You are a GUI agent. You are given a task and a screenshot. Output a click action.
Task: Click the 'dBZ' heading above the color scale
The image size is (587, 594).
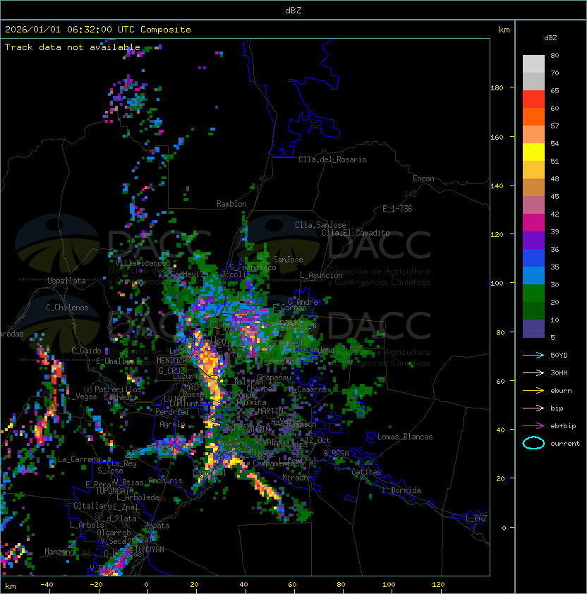550,38
